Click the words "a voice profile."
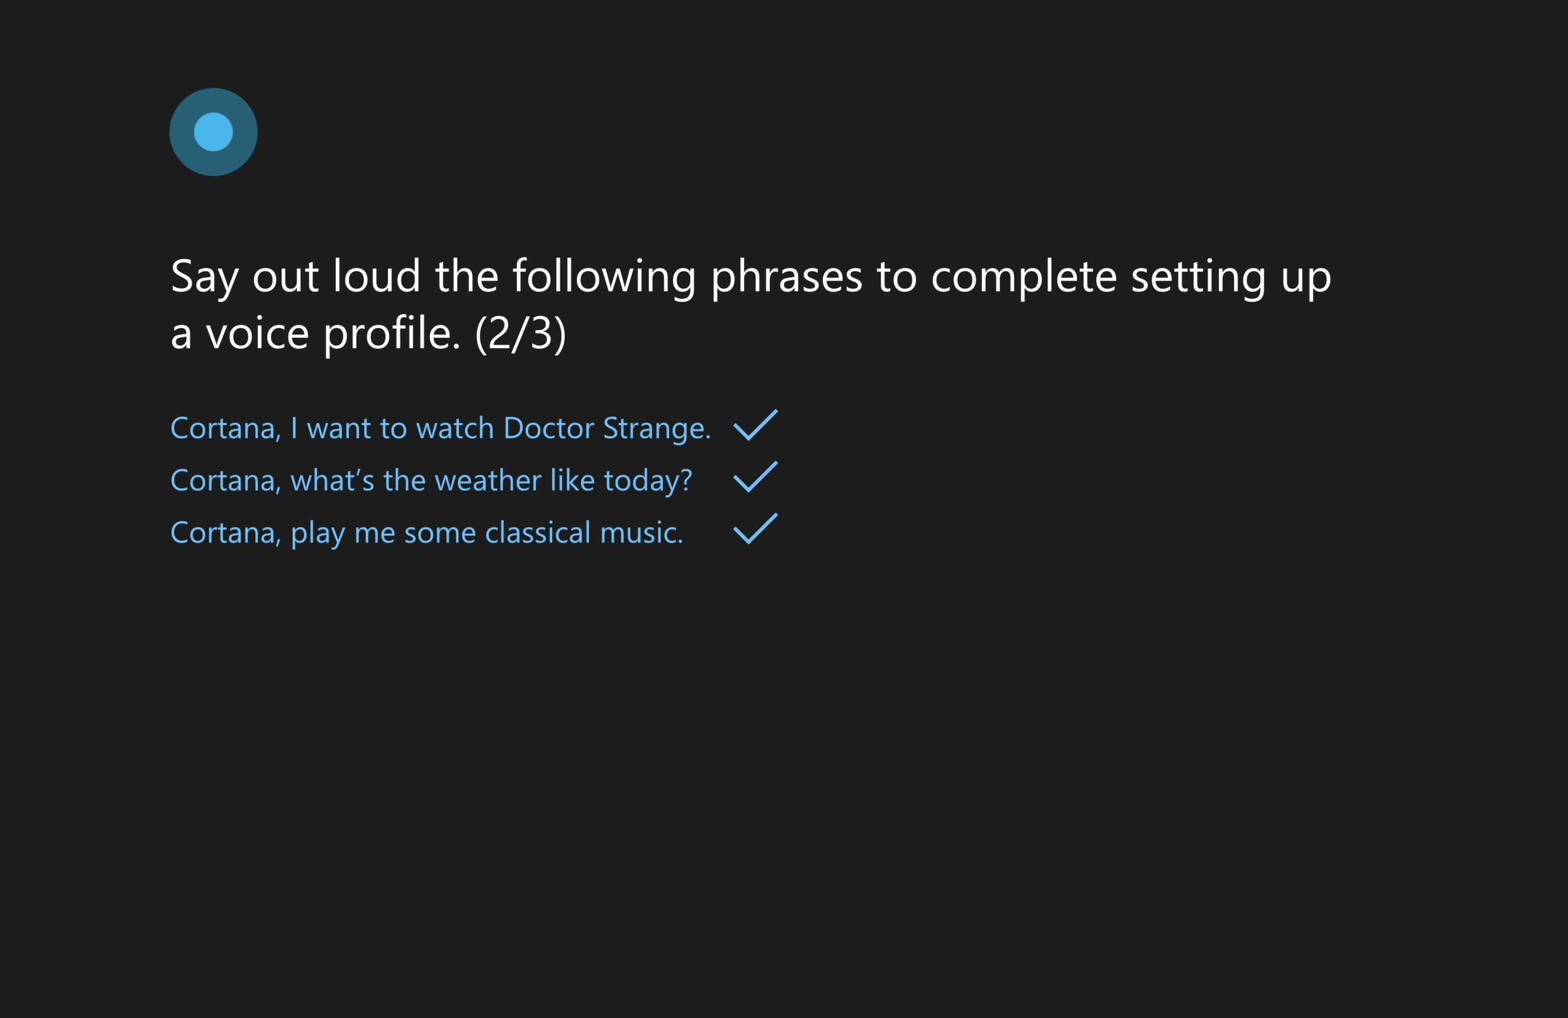The image size is (1568, 1018). 315,334
